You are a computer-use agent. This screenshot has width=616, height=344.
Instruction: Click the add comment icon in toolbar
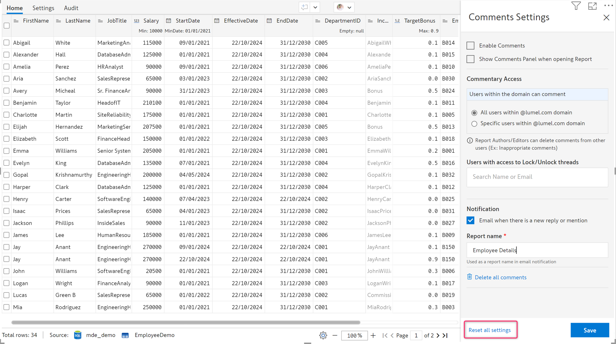point(305,7)
